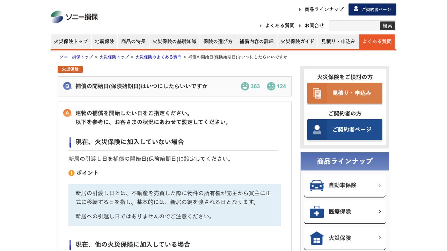Click the car icon for 自動車保険
Viewport: 447px width, 251px height.
317,185
